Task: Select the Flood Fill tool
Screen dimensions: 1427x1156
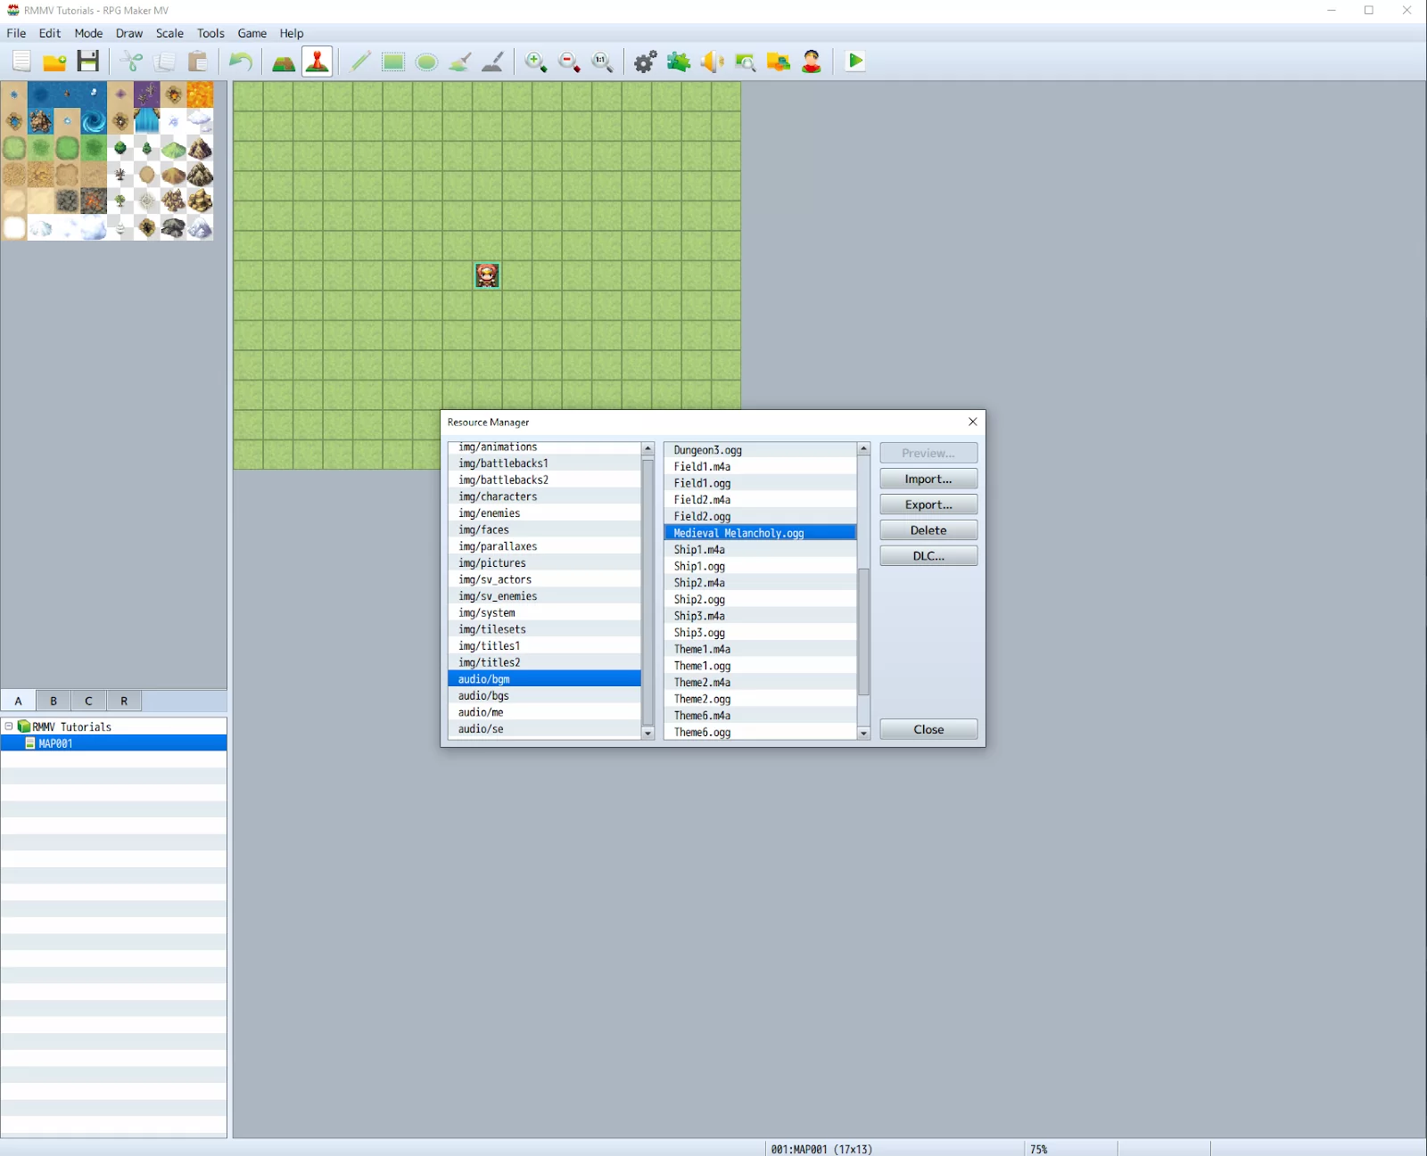Action: (x=459, y=61)
